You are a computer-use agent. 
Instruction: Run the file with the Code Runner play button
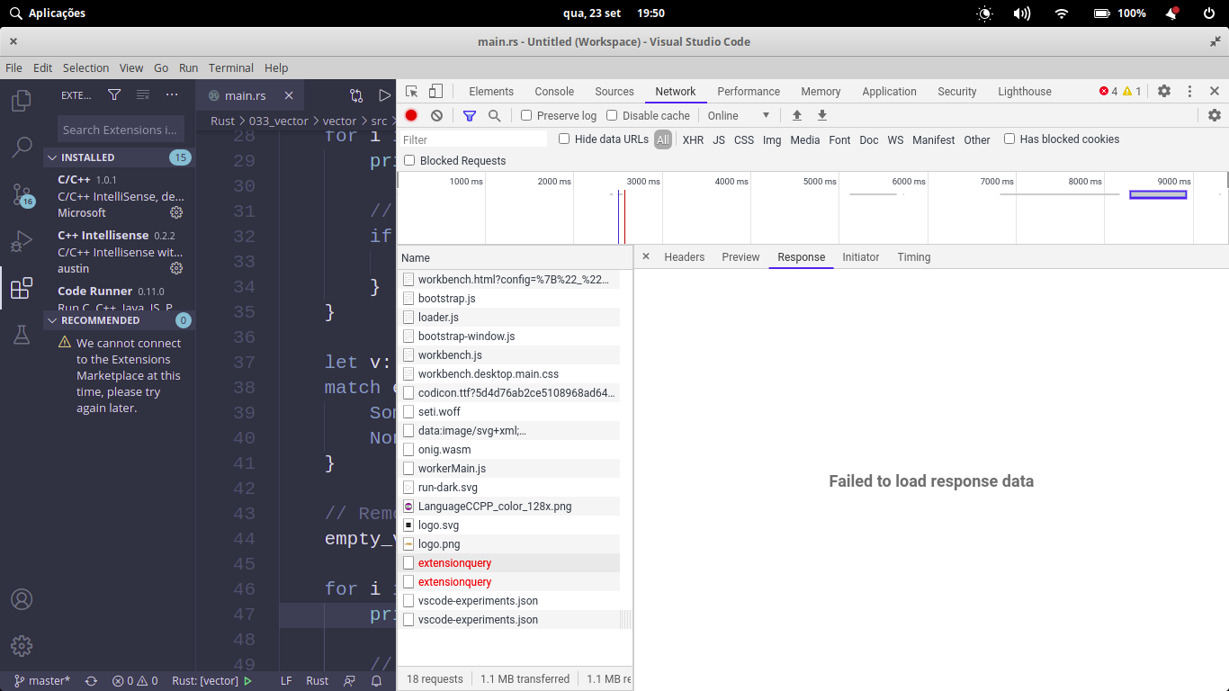(x=384, y=94)
